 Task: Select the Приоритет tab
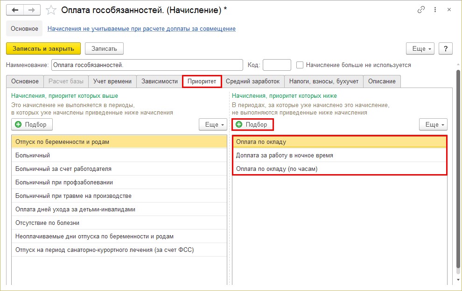(202, 81)
